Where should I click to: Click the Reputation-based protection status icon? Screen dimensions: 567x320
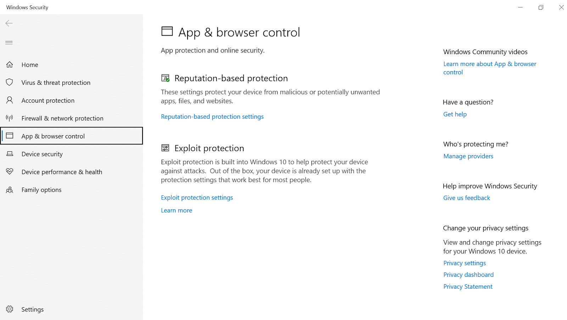[x=165, y=78]
